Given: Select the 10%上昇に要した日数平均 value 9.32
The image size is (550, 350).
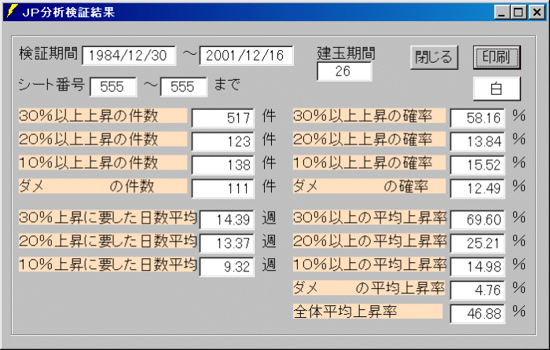Looking at the screenshot, I should [226, 267].
